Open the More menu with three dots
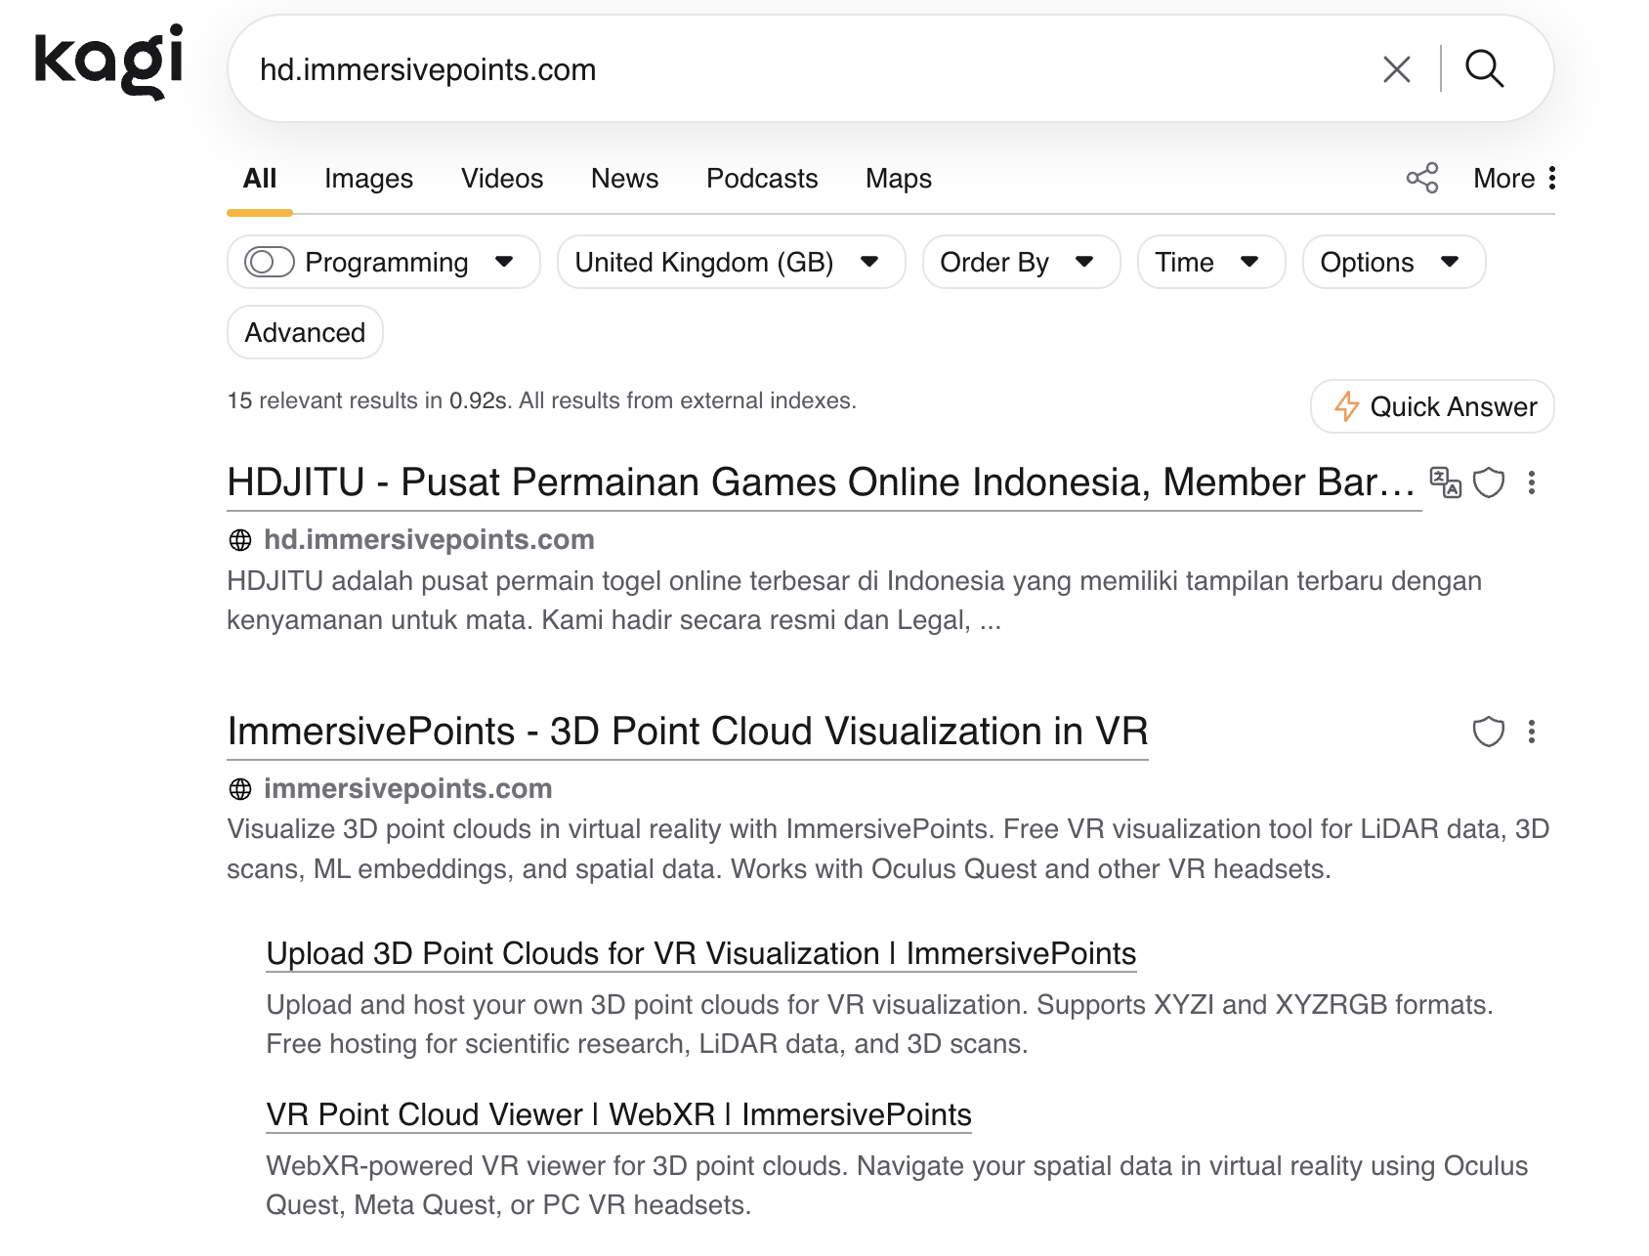The width and height of the screenshot is (1649, 1256). click(x=1515, y=179)
